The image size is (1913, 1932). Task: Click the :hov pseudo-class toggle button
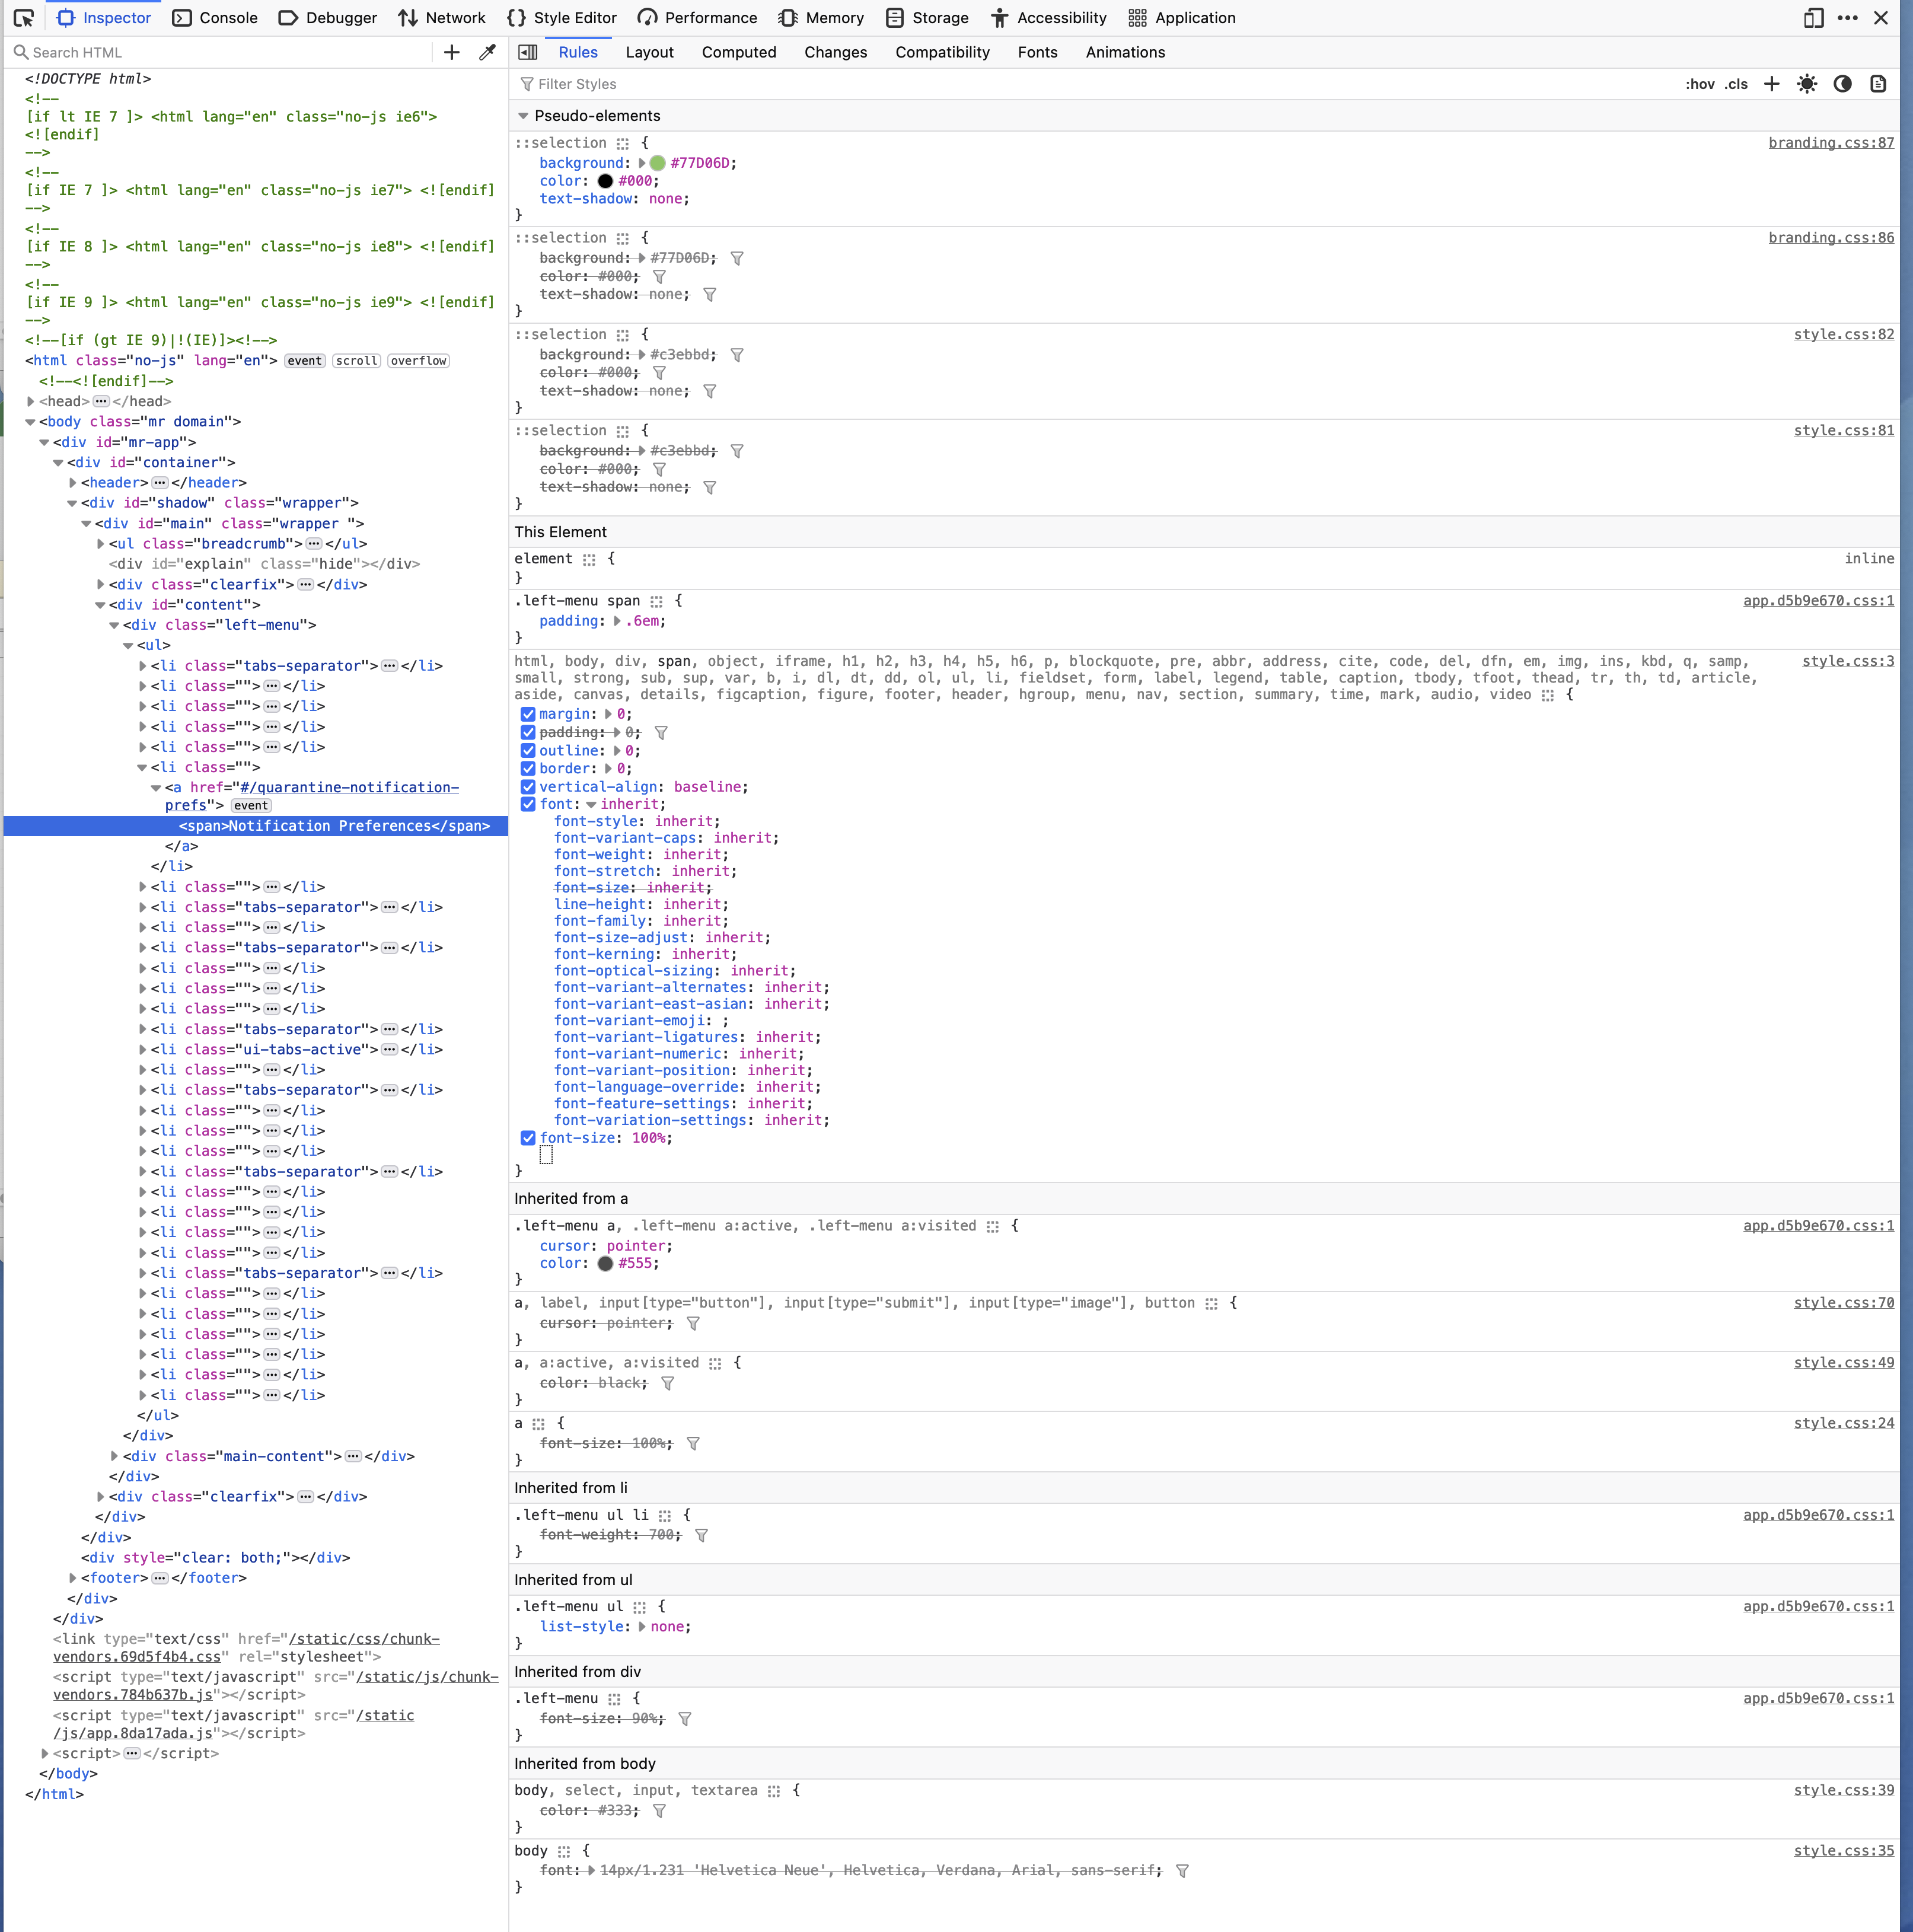click(1699, 84)
